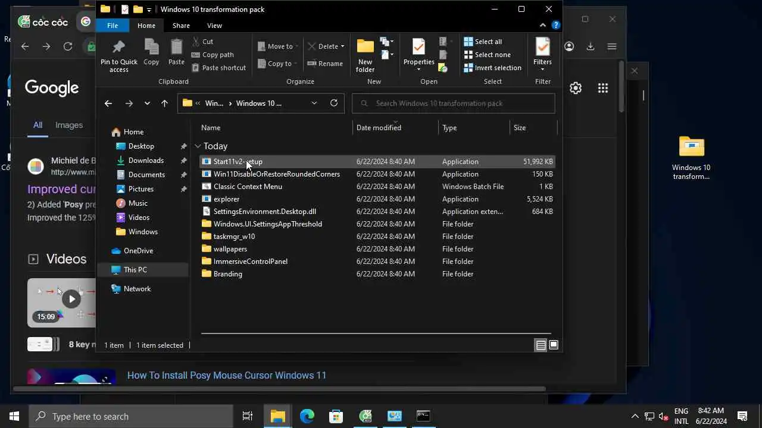Screen dimensions: 762x428
Task: Sort files by Date modified column
Action: 379,128
